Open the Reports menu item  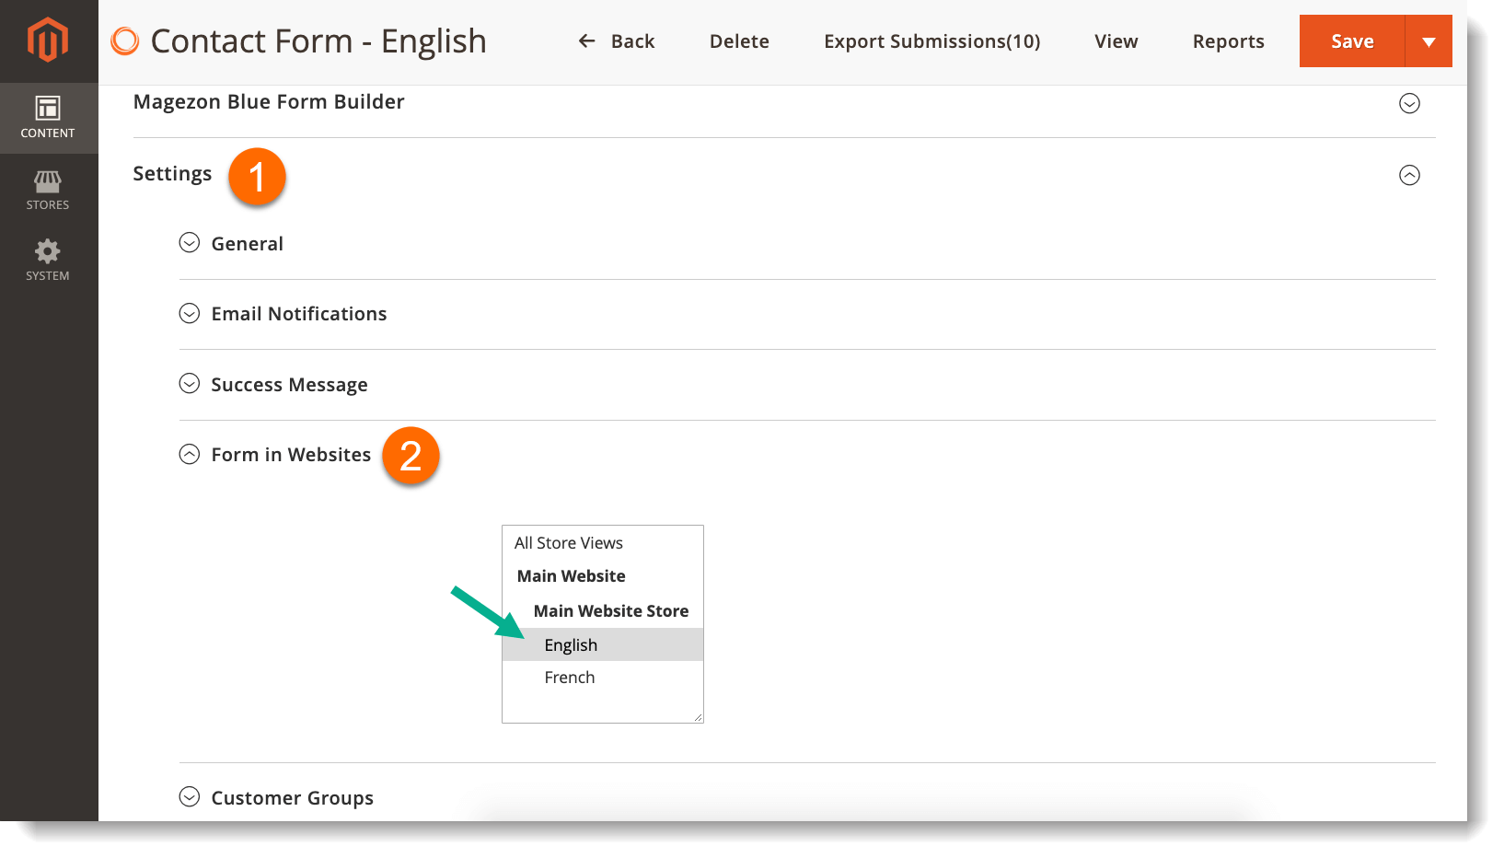point(1228,41)
